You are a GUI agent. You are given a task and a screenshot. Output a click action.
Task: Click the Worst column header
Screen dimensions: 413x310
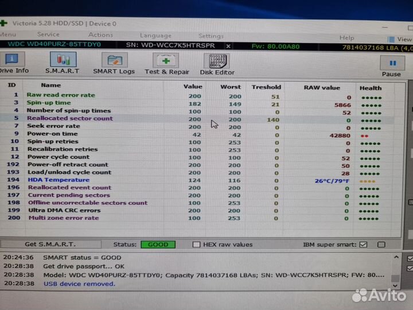(231, 87)
